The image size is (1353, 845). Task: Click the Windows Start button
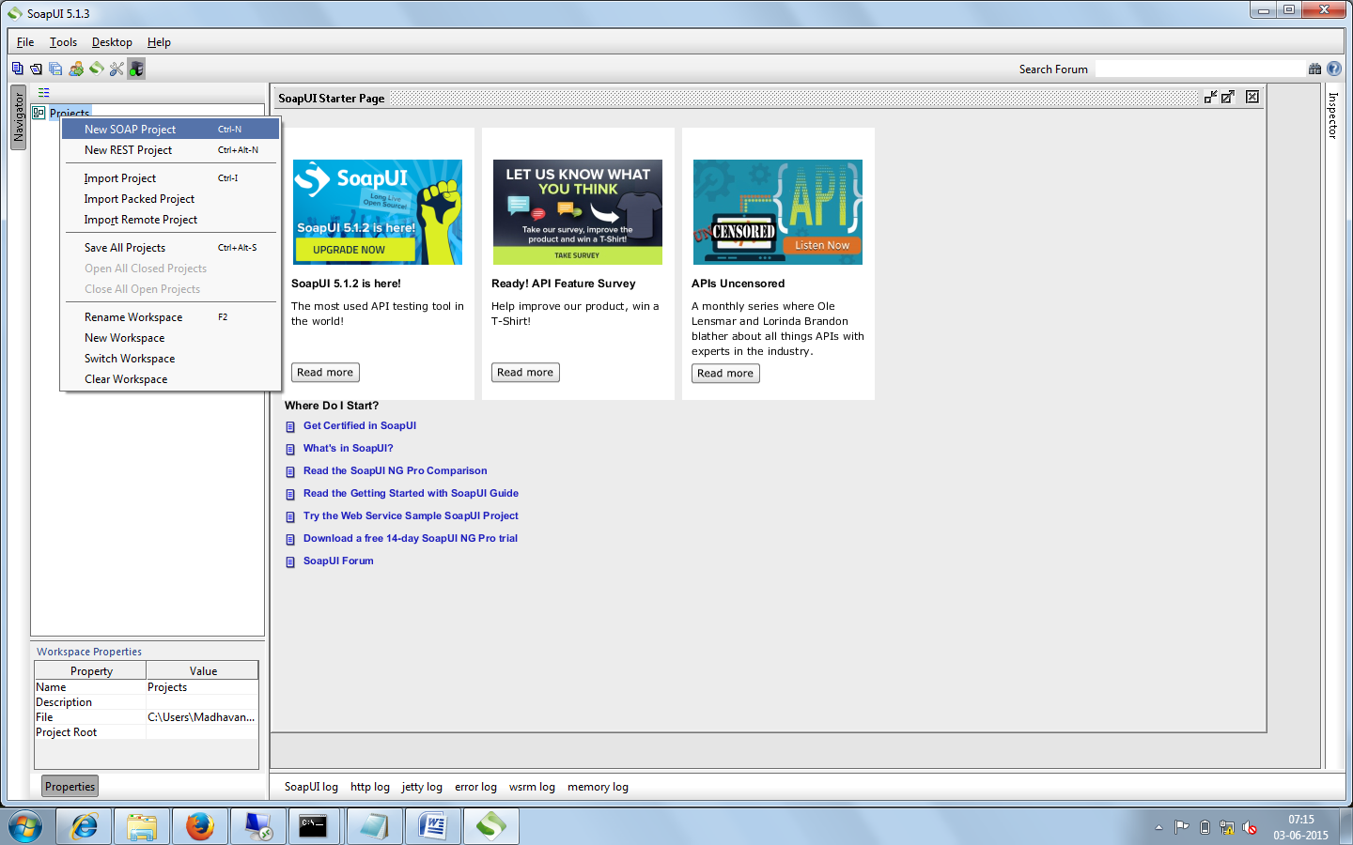25,827
